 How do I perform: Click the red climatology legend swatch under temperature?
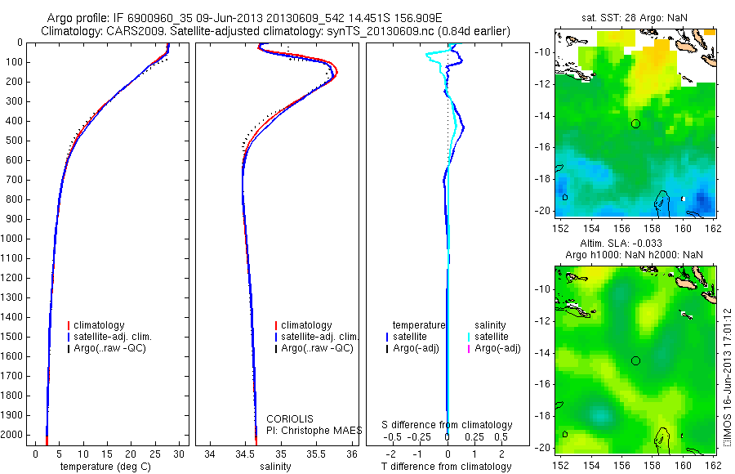[x=69, y=325]
